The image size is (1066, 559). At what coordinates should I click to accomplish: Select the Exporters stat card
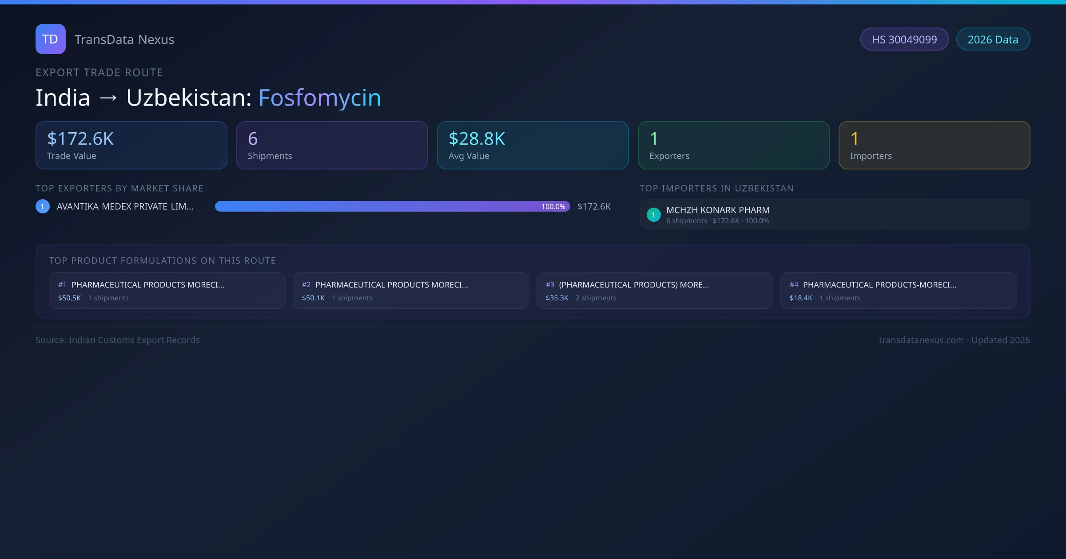733,145
